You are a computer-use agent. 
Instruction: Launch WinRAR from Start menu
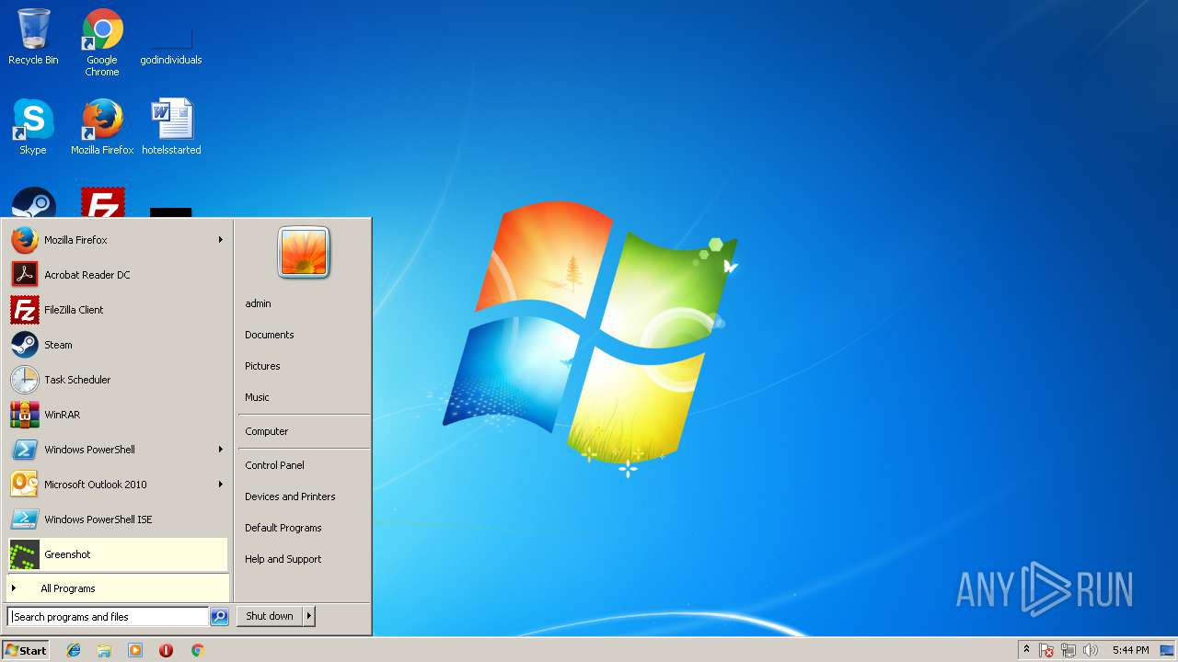coord(118,415)
